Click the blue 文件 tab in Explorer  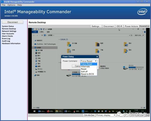click(35, 32)
